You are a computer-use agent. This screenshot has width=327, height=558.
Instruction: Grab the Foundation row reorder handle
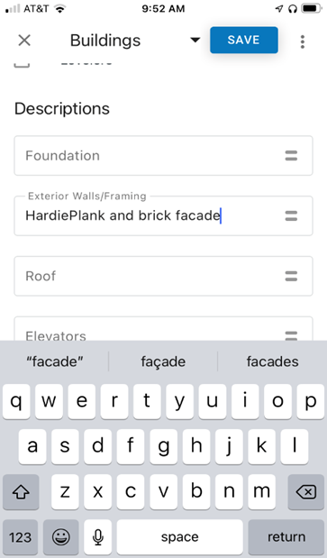(291, 156)
